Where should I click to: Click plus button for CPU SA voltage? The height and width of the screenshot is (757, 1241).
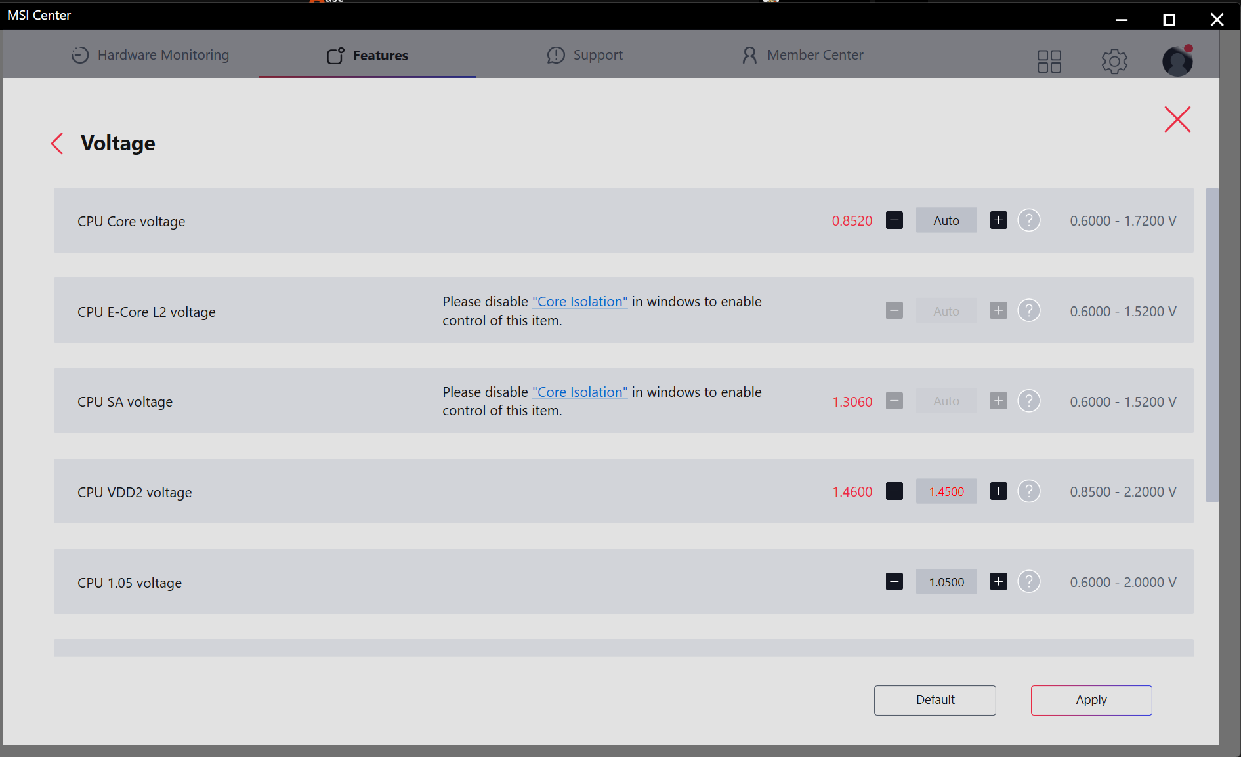tap(998, 401)
